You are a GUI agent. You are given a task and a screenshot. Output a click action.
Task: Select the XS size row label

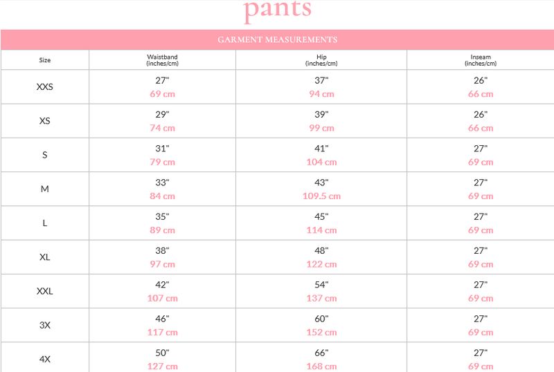pyautogui.click(x=45, y=121)
